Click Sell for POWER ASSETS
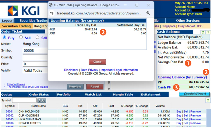211x129 pixels. click(x=186, y=123)
